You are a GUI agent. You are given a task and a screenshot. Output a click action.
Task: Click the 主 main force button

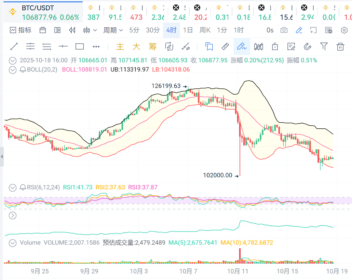(120, 46)
